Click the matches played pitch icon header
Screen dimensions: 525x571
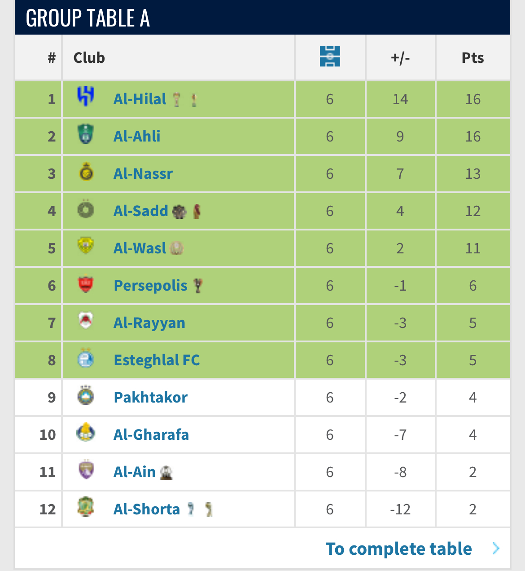point(330,57)
